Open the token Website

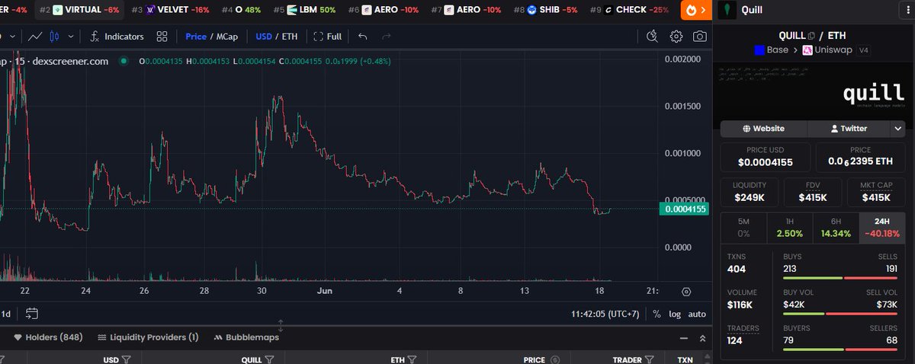763,129
